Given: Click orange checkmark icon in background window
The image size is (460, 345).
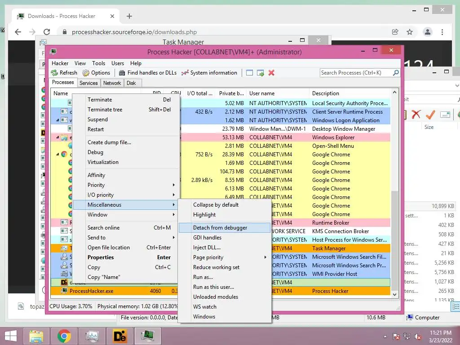Looking at the screenshot, I should (430, 114).
